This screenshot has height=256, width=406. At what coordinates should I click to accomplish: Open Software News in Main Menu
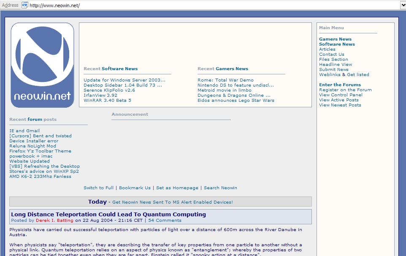[337, 44]
